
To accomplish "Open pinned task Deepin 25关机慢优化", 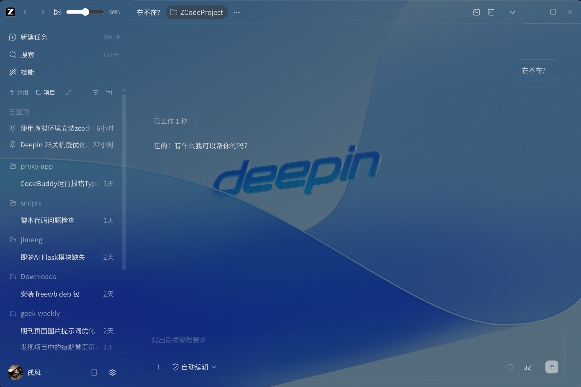I will click(x=61, y=145).
